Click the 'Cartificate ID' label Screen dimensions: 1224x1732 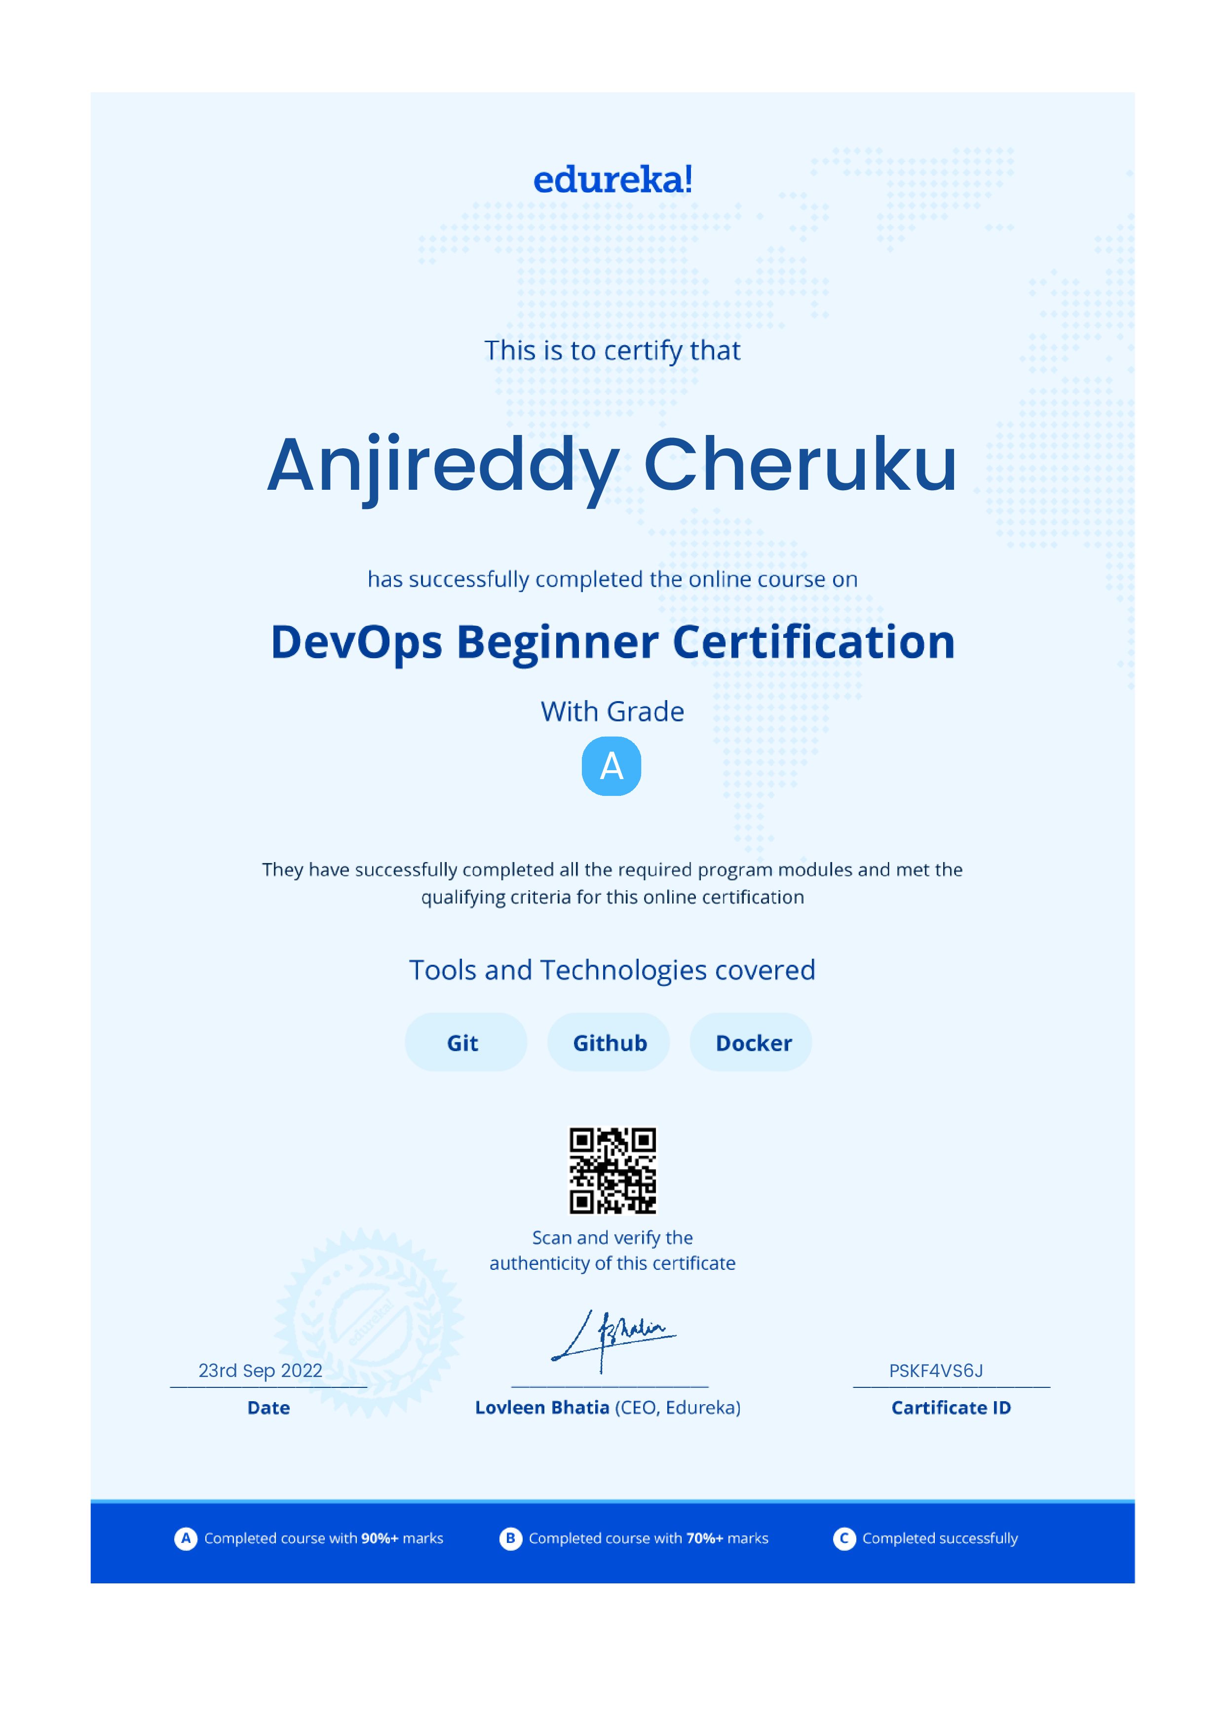pyautogui.click(x=951, y=1408)
